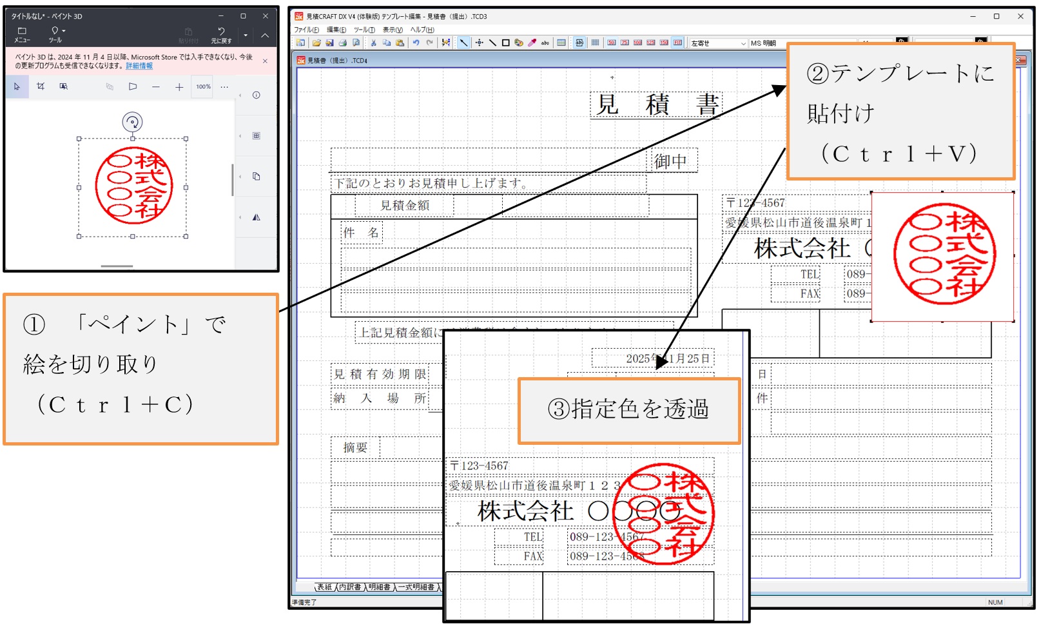Image resolution: width=1039 pixels, height=626 pixels.
Task: Select the rectangle drawing tool
Action: click(506, 43)
